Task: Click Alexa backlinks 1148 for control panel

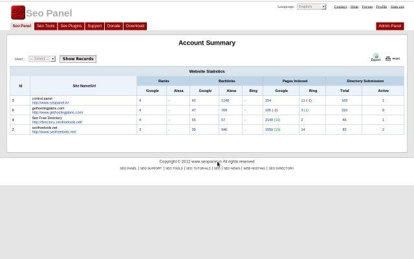Action: pyautogui.click(x=225, y=100)
